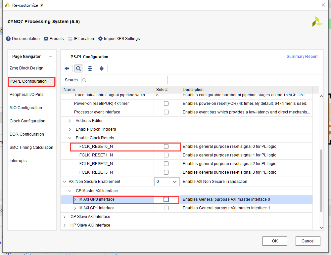Image resolution: width=331 pixels, height=255 pixels.
Task: Expand the M AXI GP0 interface row
Action: [x=75, y=199]
